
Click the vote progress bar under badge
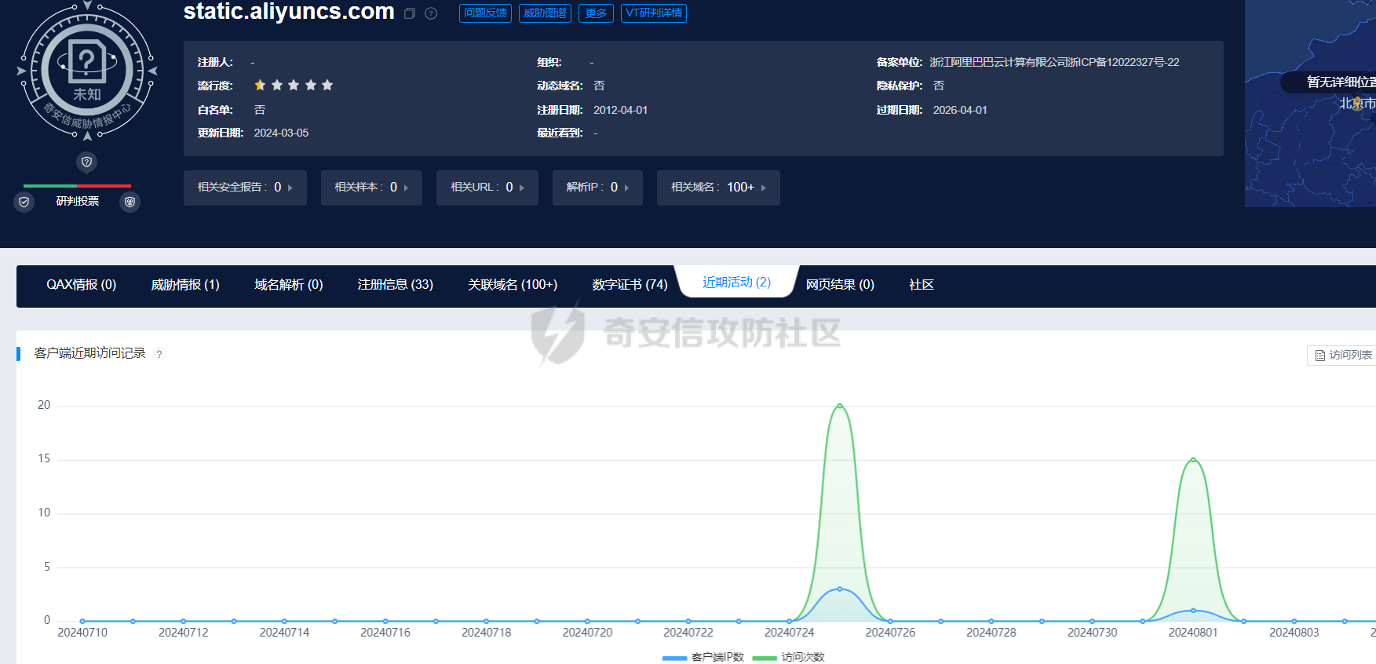[x=77, y=186]
